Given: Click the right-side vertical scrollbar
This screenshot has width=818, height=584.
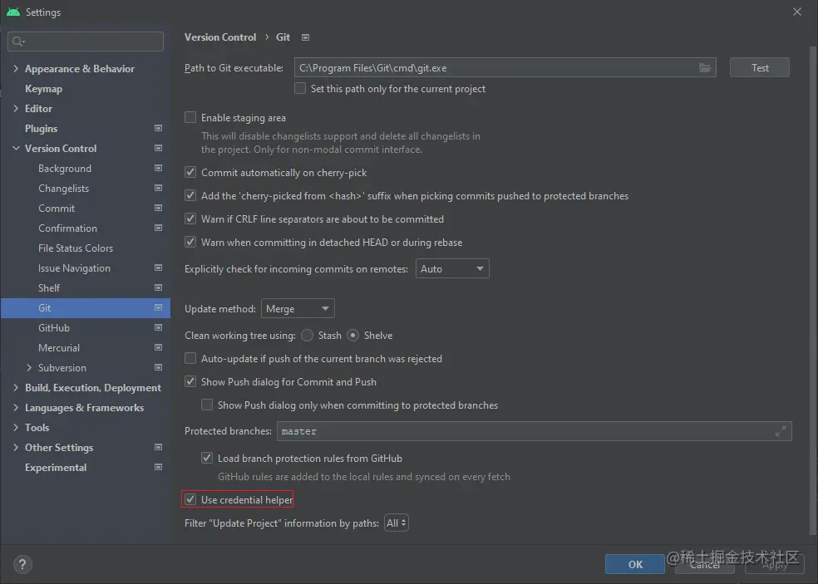Looking at the screenshot, I should pyautogui.click(x=813, y=291).
